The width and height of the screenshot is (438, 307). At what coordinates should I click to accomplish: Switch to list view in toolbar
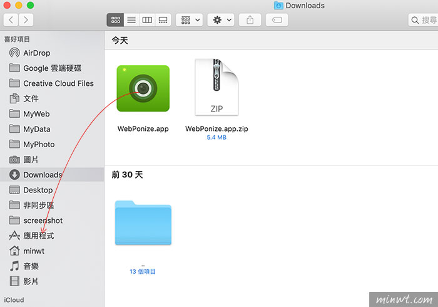(131, 20)
